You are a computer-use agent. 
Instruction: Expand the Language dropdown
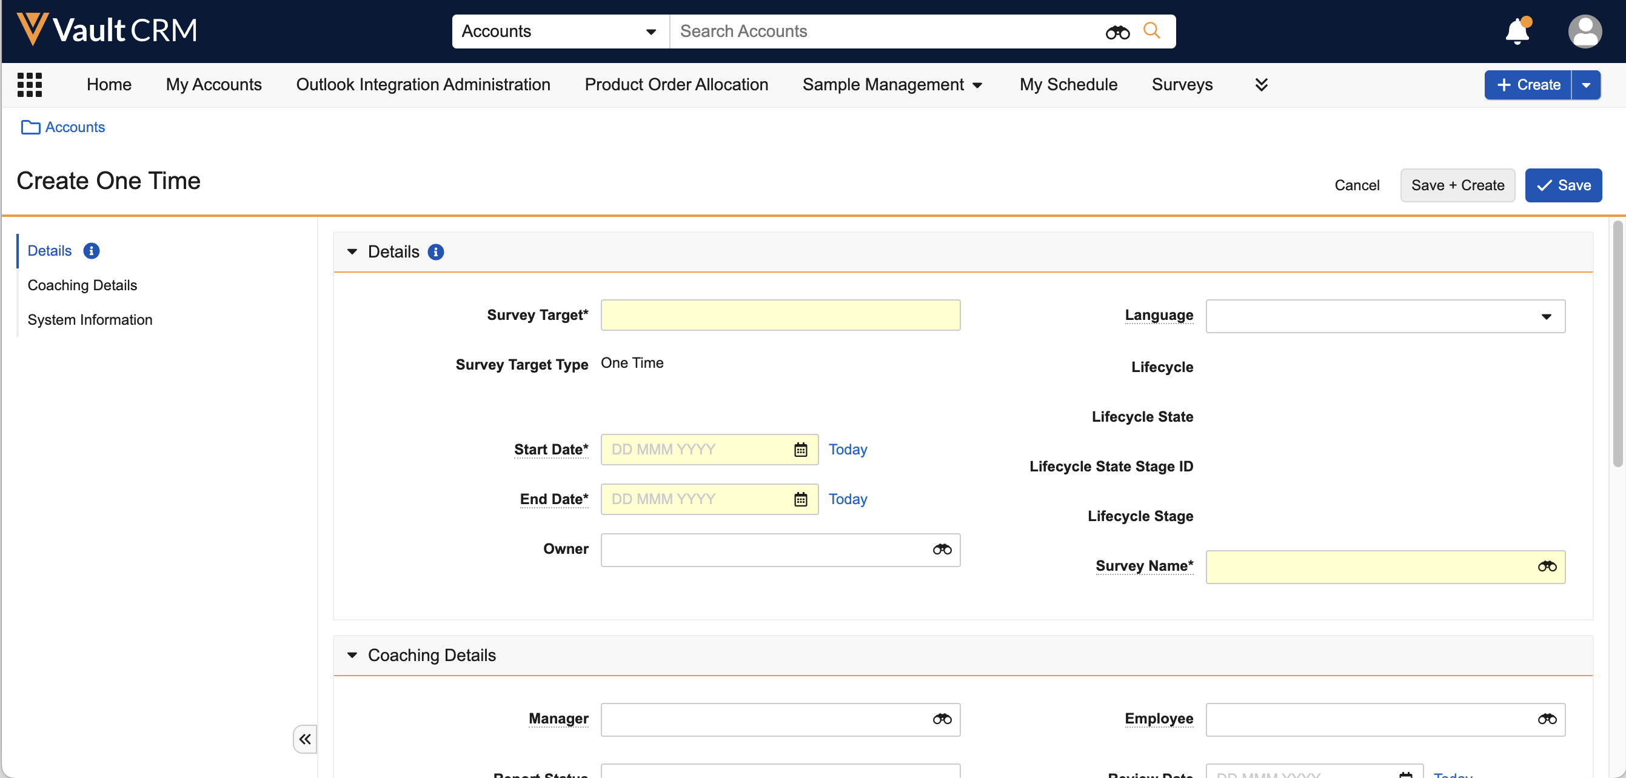tap(1546, 317)
